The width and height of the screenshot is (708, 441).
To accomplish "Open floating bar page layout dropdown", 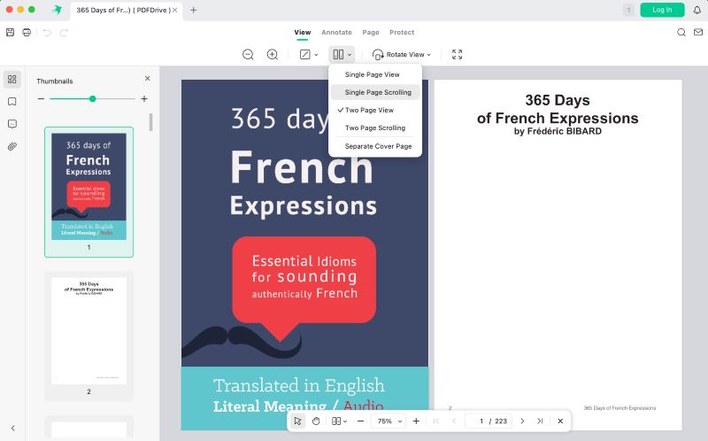I will pos(339,422).
